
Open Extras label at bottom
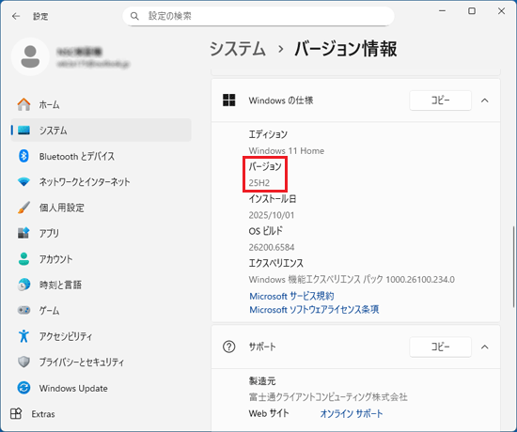43,414
